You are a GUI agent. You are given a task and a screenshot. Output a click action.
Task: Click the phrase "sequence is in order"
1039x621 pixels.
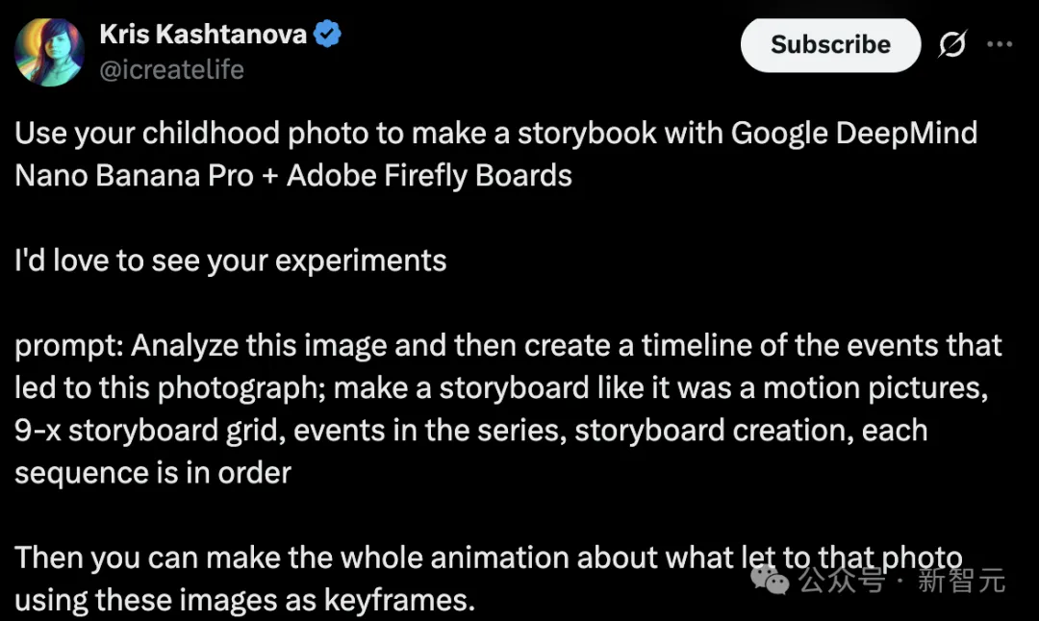tap(153, 473)
